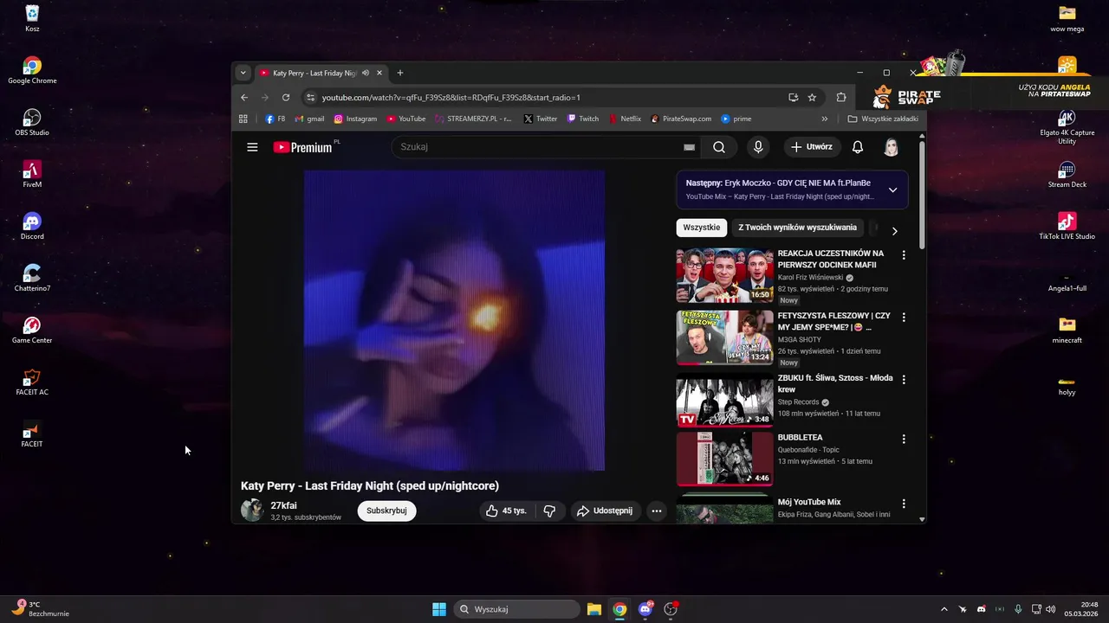Click the Windows Start button

(x=439, y=609)
